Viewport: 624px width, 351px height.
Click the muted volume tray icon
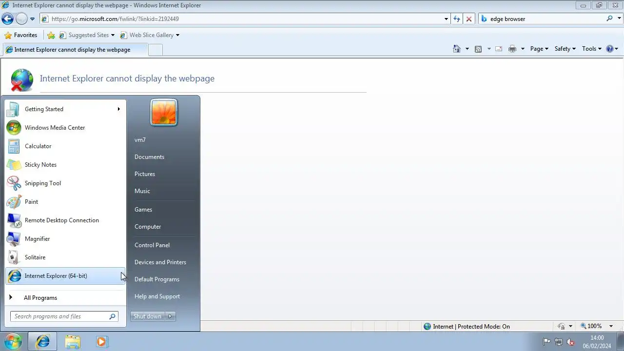pos(570,342)
